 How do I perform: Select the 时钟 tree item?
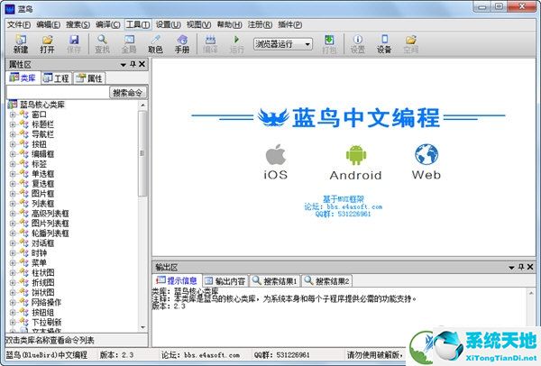[39, 252]
